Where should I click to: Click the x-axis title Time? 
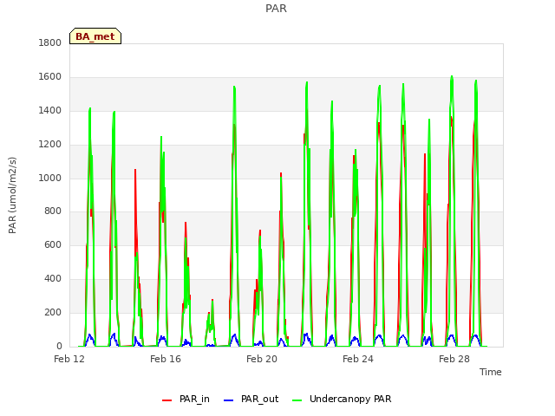[x=490, y=372]
